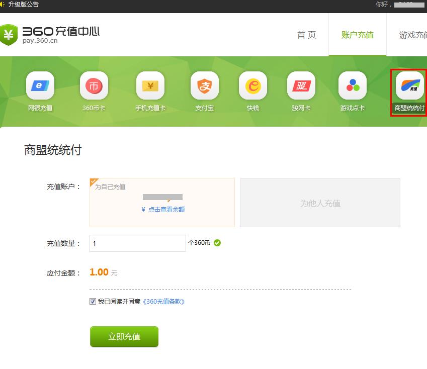Toggle the 我已阅读并同意 agreement checkbox
Image resolution: width=427 pixels, height=369 pixels.
[x=93, y=302]
